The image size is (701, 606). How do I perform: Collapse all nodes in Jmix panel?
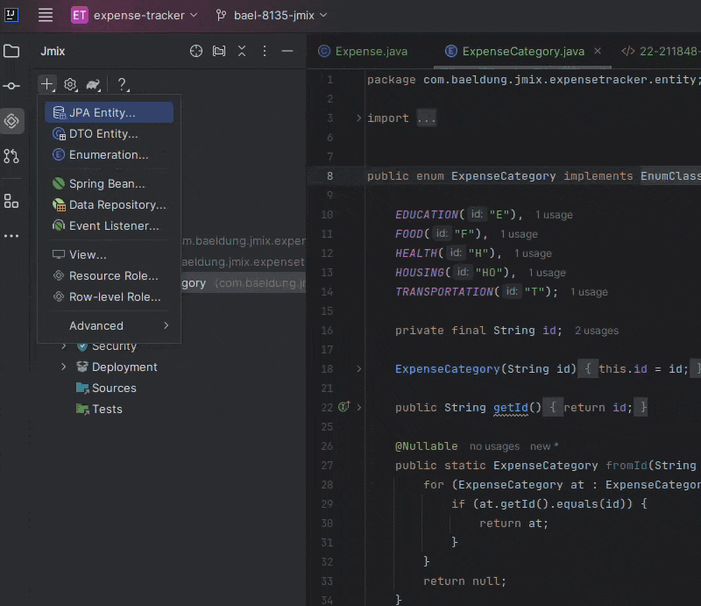click(x=242, y=52)
